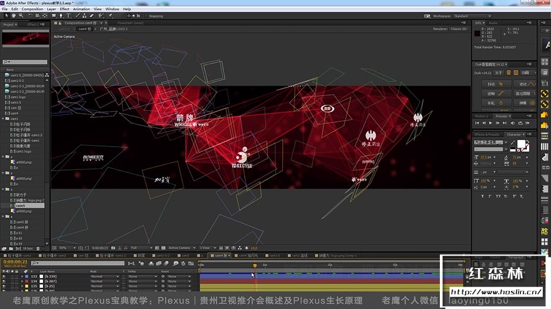This screenshot has width=551, height=309.
Task: Select the Hand tool
Action: click(x=14, y=16)
